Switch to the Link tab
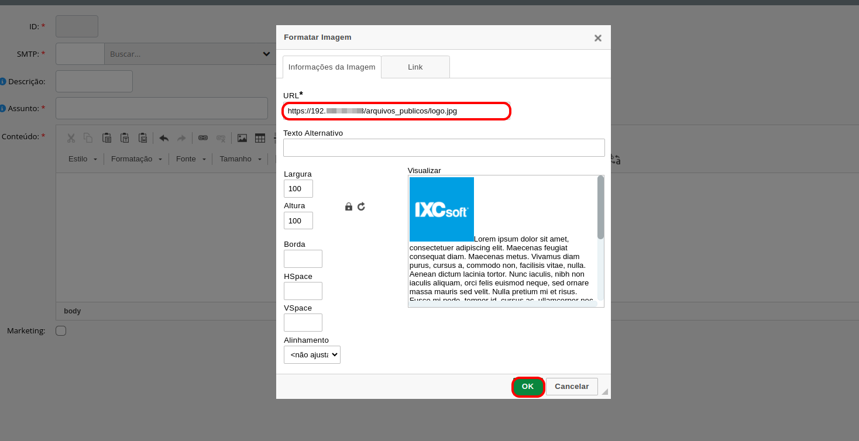Screen dimensions: 859x441 click(415, 67)
